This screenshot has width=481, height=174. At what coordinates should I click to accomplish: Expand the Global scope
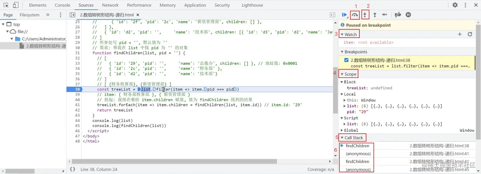(342, 130)
